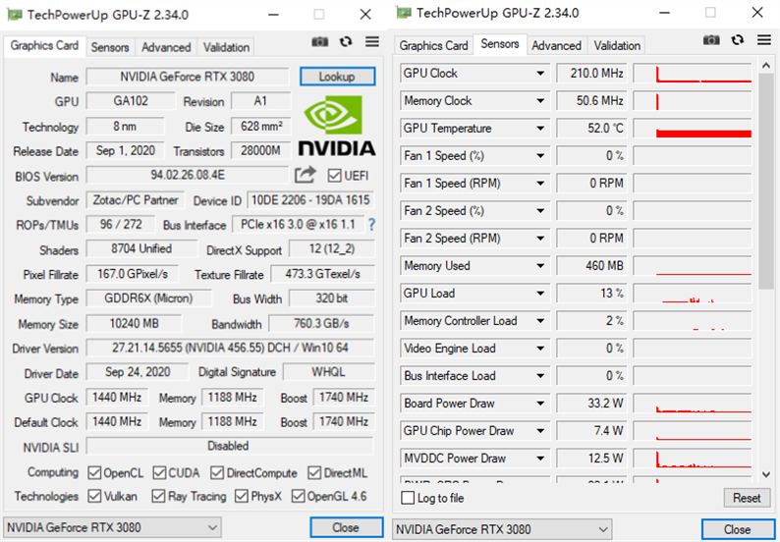Toggle the OpenCL checkbox
780x542 pixels.
click(x=94, y=473)
